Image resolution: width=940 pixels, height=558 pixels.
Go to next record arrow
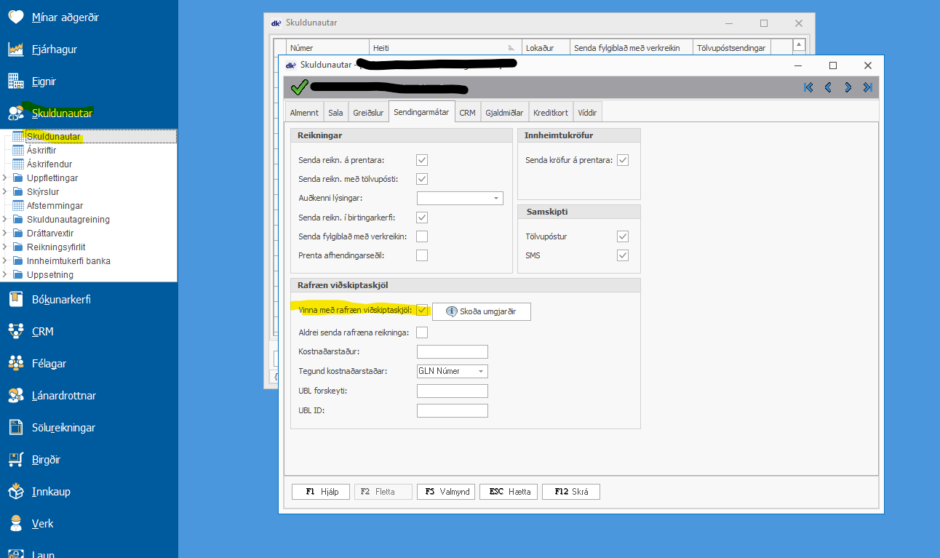[848, 87]
